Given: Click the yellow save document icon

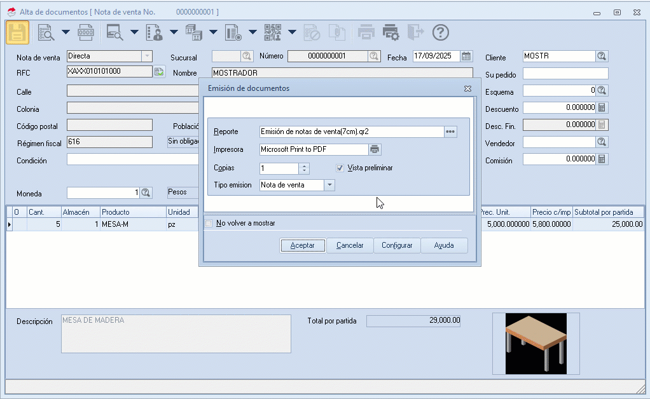Looking at the screenshot, I should pos(18,32).
